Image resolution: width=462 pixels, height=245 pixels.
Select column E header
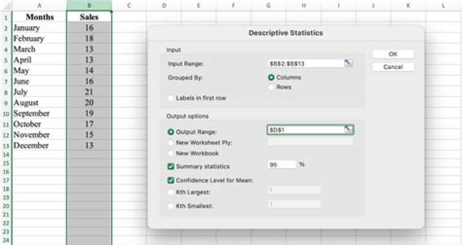198,5
